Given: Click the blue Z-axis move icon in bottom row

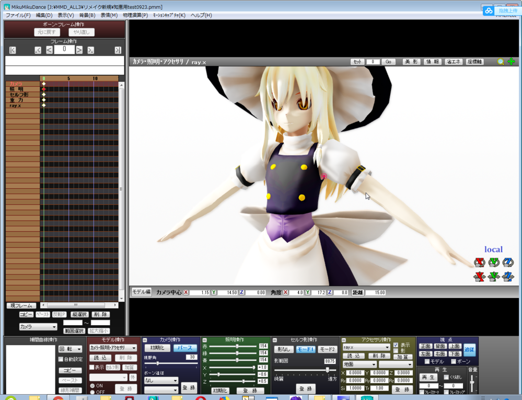Looking at the screenshot, I should 507,277.
